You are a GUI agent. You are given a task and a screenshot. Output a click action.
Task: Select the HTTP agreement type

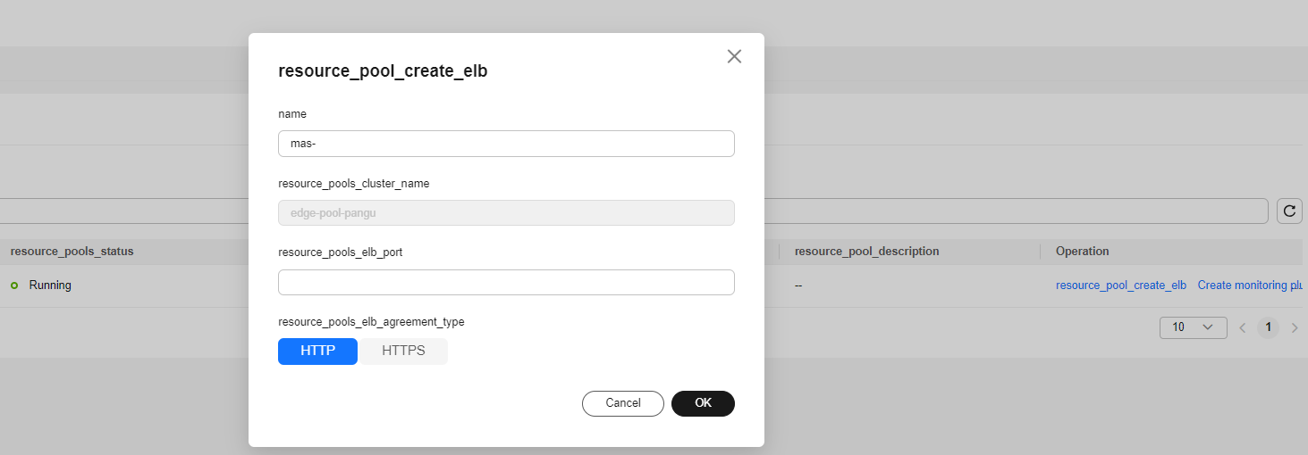click(317, 351)
